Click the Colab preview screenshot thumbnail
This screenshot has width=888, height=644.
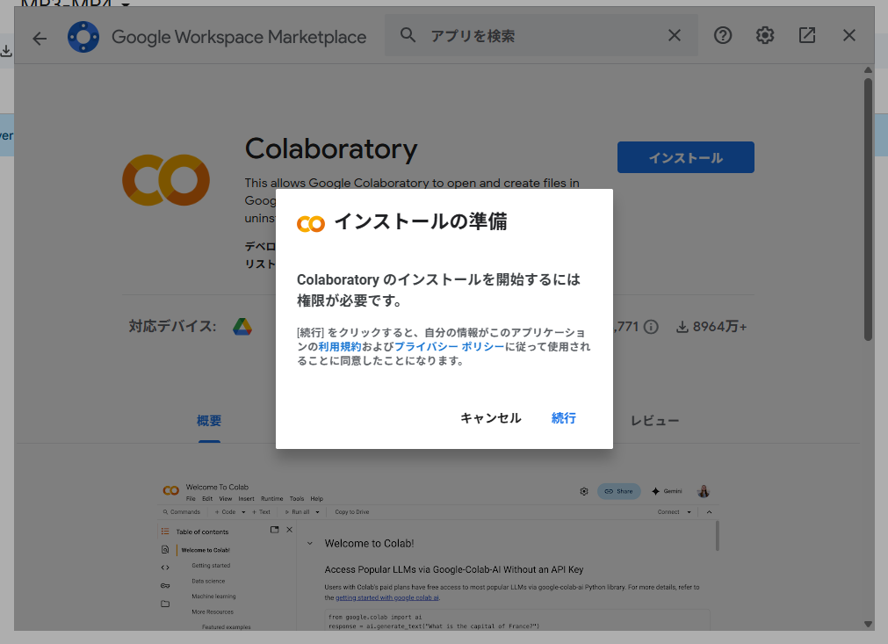pyautogui.click(x=437, y=555)
